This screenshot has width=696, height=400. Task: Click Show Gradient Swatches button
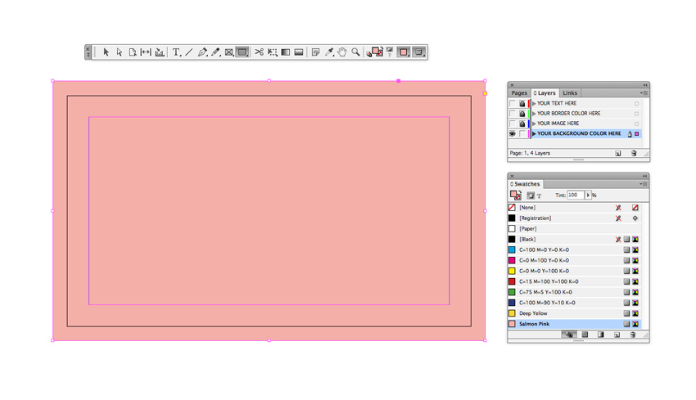(600, 335)
